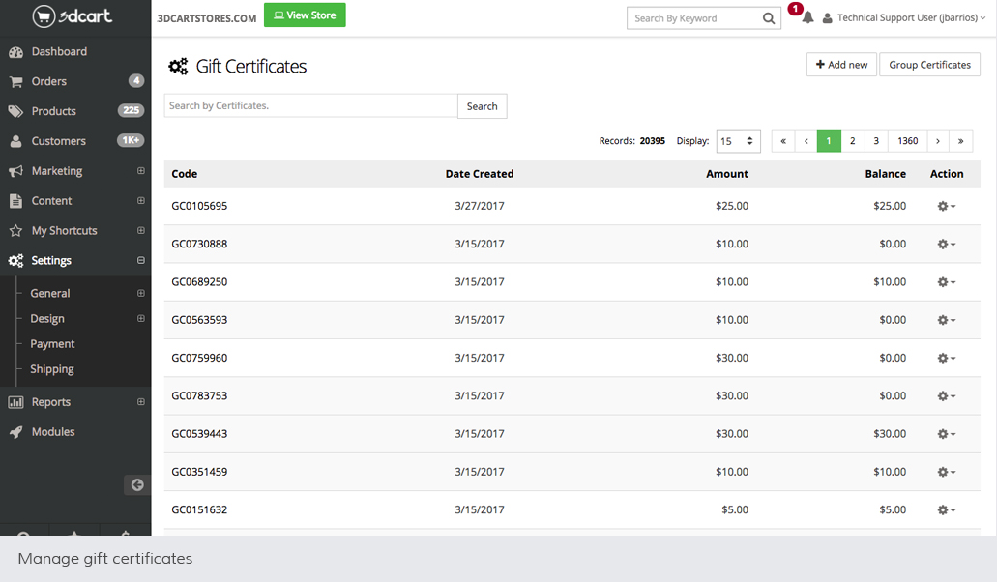Viewport: 997px width, 582px height.
Task: Click the Add new button
Action: [x=841, y=65]
